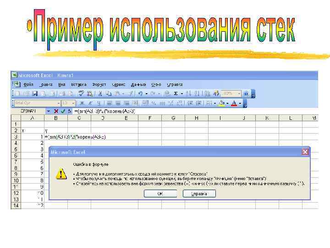Click the Paste clipboard icon
This screenshot has height=248, width=330.
click(118, 93)
